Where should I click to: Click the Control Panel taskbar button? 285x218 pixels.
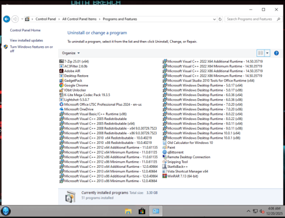(x=156, y=211)
